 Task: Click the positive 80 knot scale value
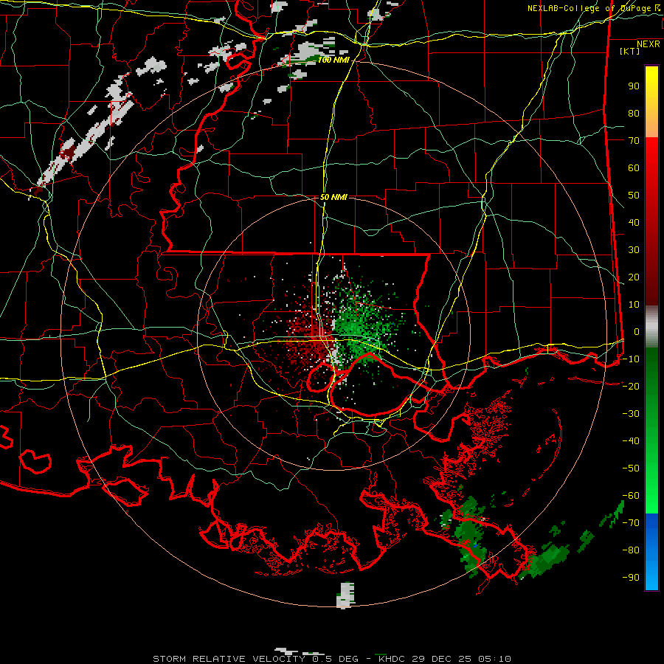pos(634,114)
